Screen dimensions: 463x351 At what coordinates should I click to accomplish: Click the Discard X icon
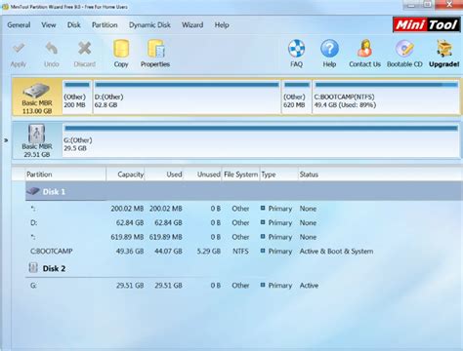(x=85, y=49)
